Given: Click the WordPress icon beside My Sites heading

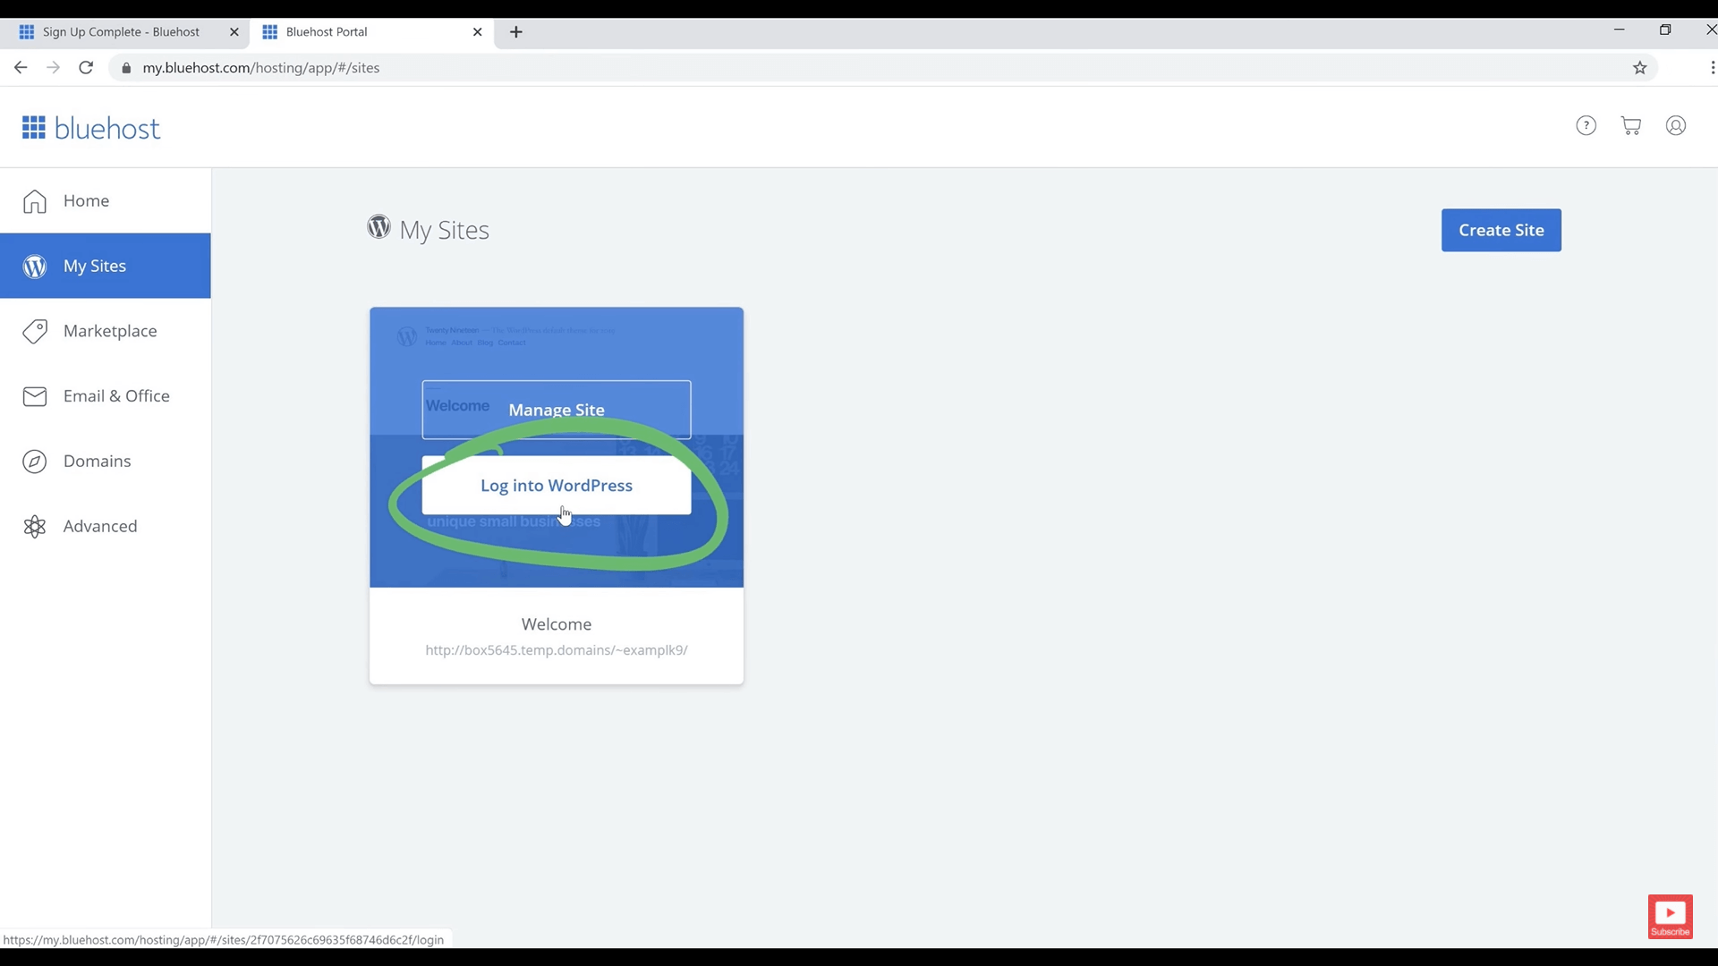Looking at the screenshot, I should (x=378, y=227).
